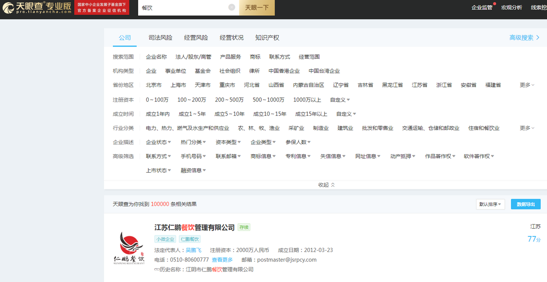
Task: Open the 商标信息 filter dropdown
Action: 263,156
